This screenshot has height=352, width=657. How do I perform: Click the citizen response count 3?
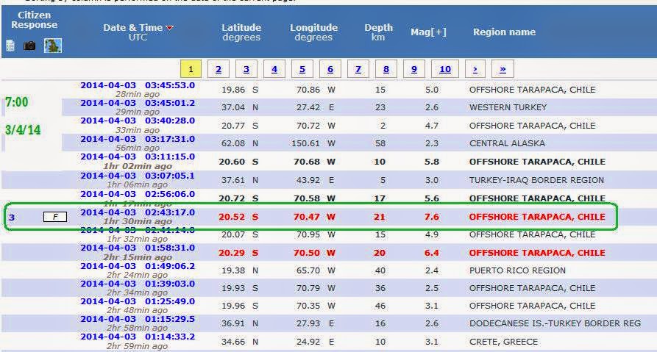pyautogui.click(x=12, y=217)
